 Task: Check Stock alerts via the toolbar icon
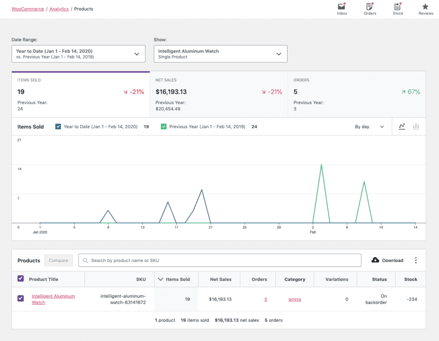coord(397,9)
